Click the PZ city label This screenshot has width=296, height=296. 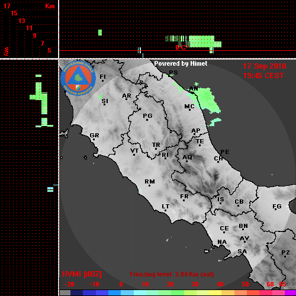pyautogui.click(x=285, y=253)
